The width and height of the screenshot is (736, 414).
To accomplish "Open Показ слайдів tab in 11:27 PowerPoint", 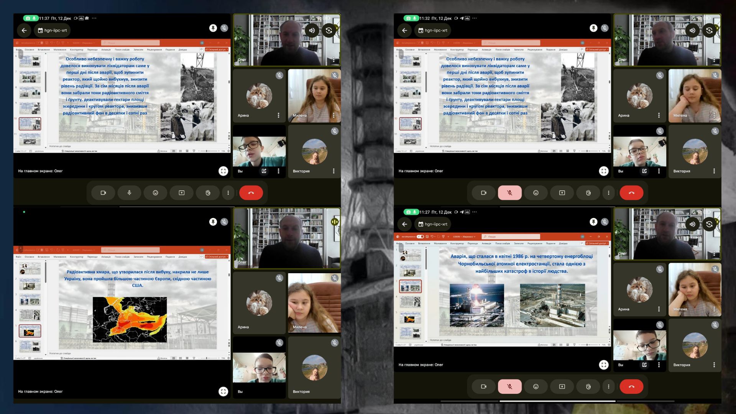I will [502, 243].
